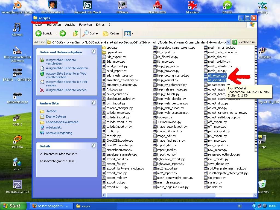Open the Favoriten menu
Screen dimensions: 280x210
[85, 25]
